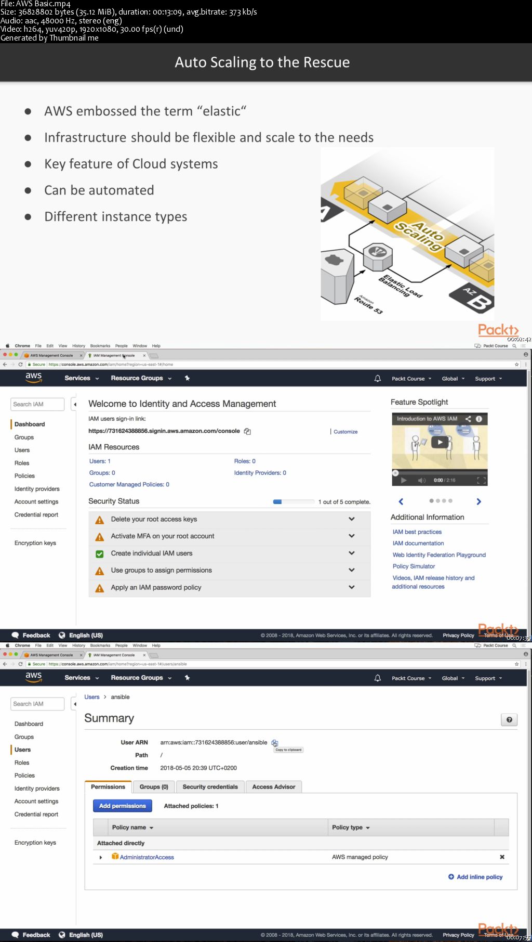Open Roles: 0 resource link
Screen dimensions: 532x942
click(x=245, y=461)
